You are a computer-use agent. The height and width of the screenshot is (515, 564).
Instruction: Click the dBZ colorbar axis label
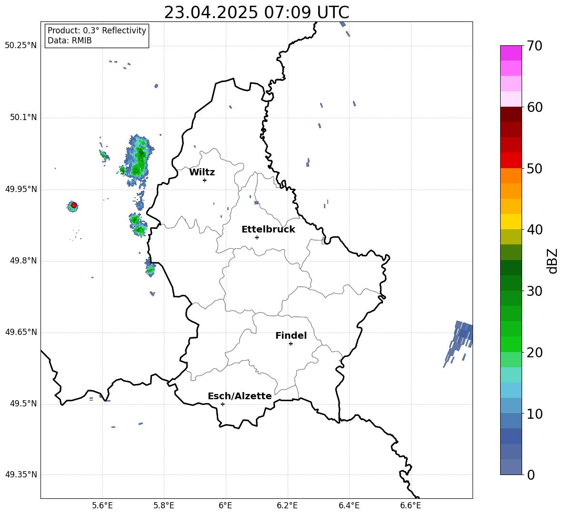pyautogui.click(x=552, y=261)
